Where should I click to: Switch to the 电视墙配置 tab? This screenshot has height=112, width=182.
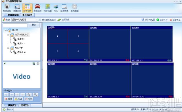coord(27,15)
